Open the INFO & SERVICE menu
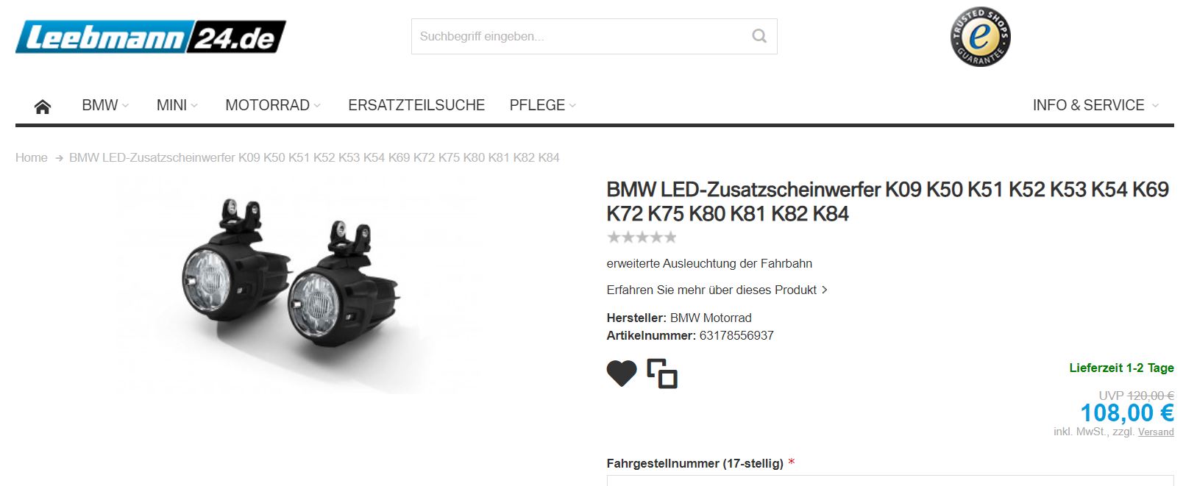Image resolution: width=1197 pixels, height=486 pixels. pos(1095,105)
